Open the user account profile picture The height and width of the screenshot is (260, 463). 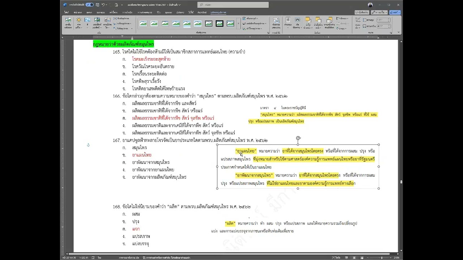(370, 5)
